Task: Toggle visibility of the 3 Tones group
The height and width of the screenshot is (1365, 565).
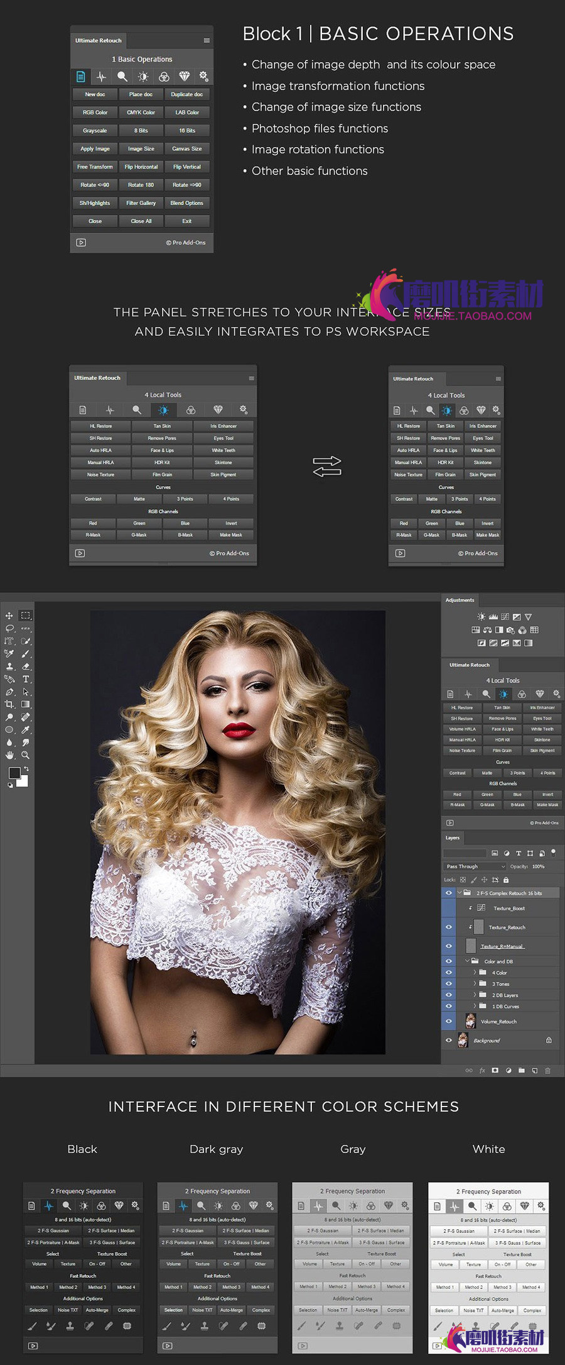Action: [448, 983]
